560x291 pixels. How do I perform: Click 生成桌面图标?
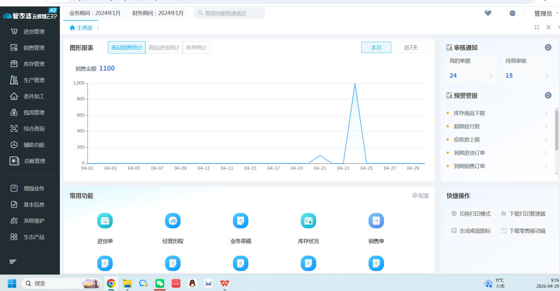(471, 231)
